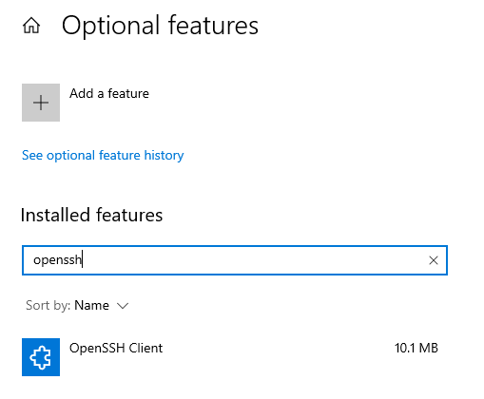Click the word "Client" in the feature entry
This screenshot has height=399, width=484.
(145, 348)
